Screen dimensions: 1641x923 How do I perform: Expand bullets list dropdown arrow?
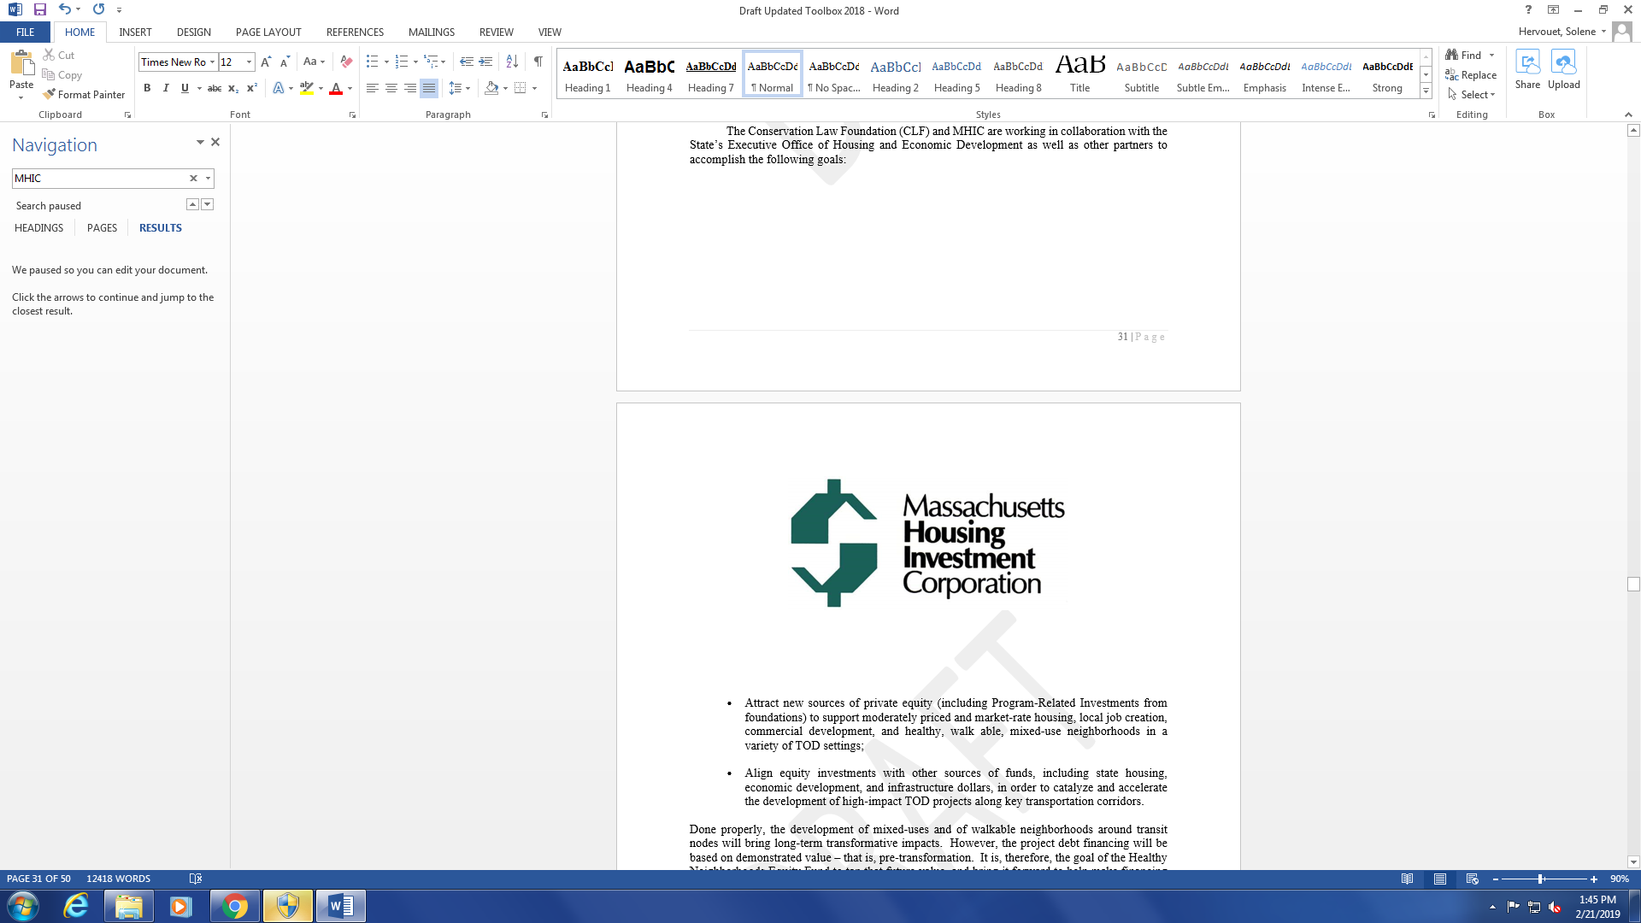(x=386, y=62)
